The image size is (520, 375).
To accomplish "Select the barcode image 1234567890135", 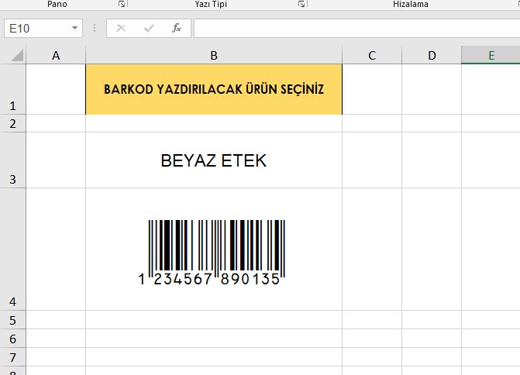I will pyautogui.click(x=212, y=252).
